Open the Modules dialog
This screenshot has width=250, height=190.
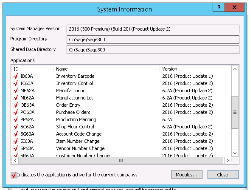tap(187, 175)
